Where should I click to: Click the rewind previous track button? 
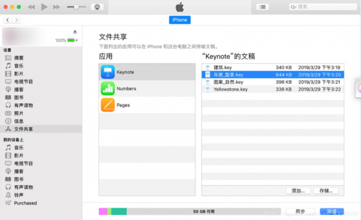[31, 7]
